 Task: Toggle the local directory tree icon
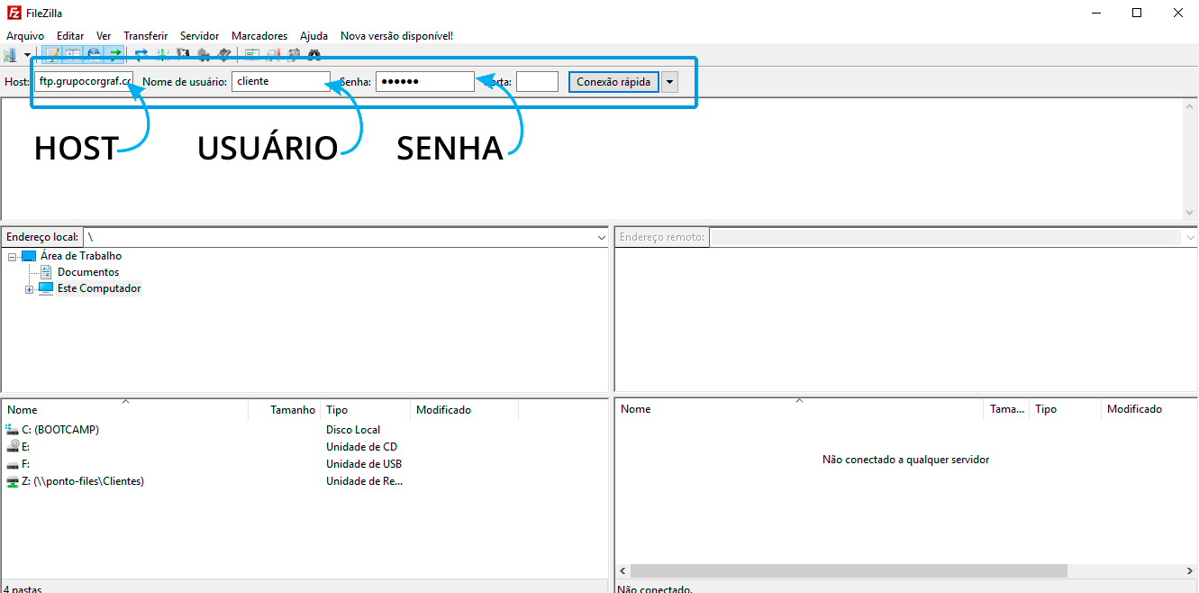pos(73,54)
